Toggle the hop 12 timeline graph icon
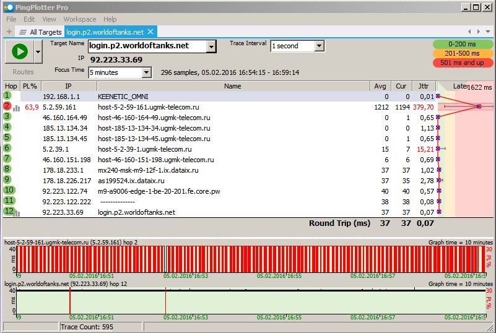Viewport: 496px width, 333px height. [16, 213]
